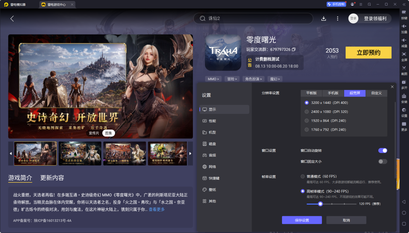The height and width of the screenshot is (233, 409).
Task: Open the 多开 multi-instance tool
Action: [404, 84]
